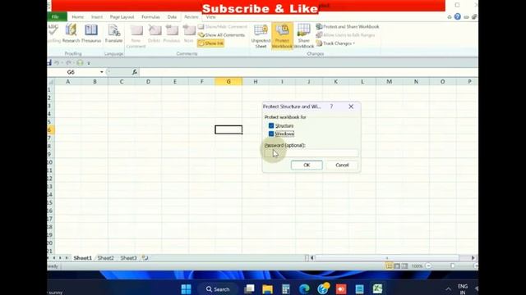Viewport: 526px width, 295px height.
Task: Close the Protect Structure and Windows dialog
Action: 351,107
